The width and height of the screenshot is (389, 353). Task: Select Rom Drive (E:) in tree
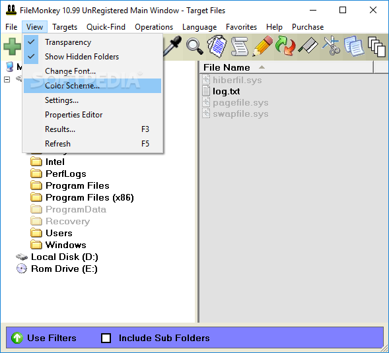click(x=64, y=269)
